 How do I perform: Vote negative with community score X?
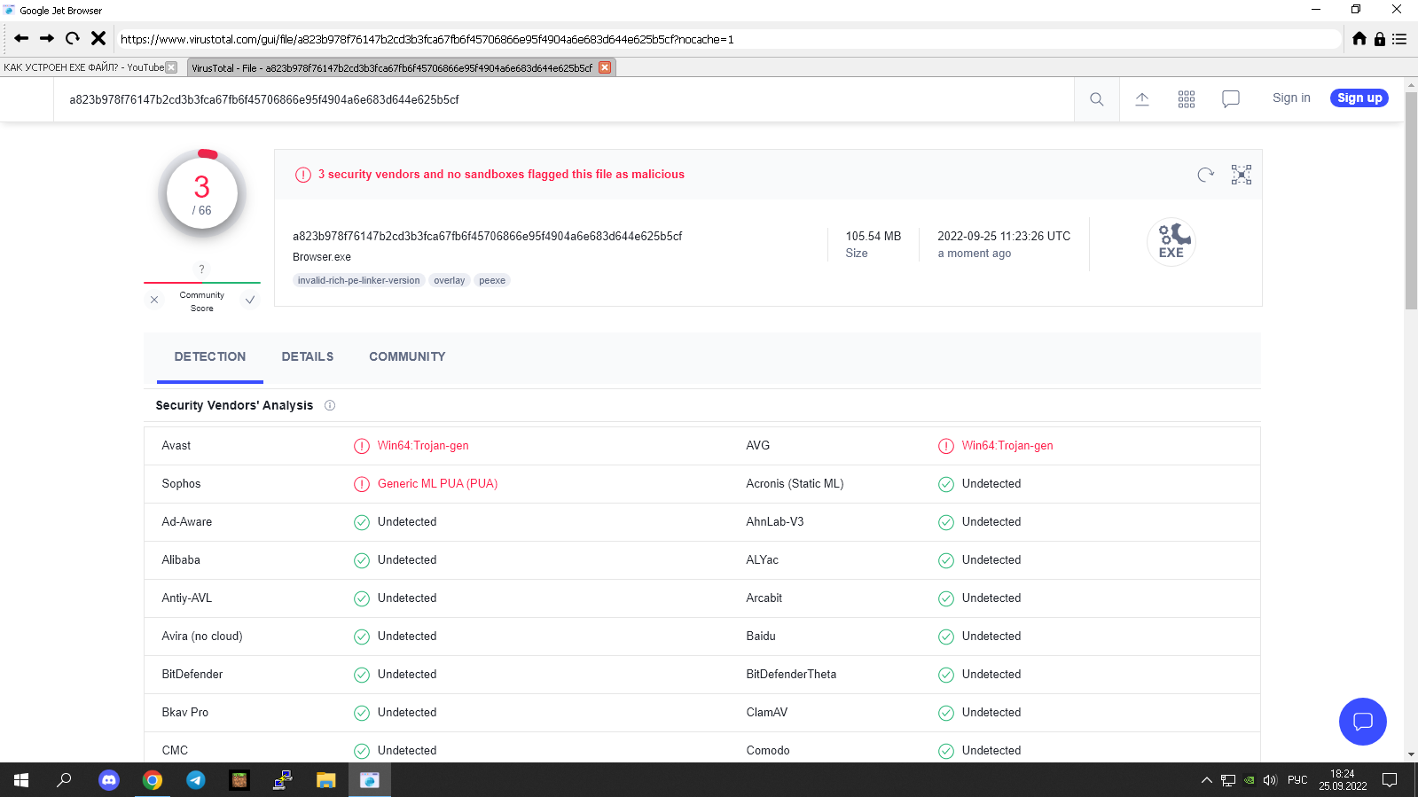[154, 300]
